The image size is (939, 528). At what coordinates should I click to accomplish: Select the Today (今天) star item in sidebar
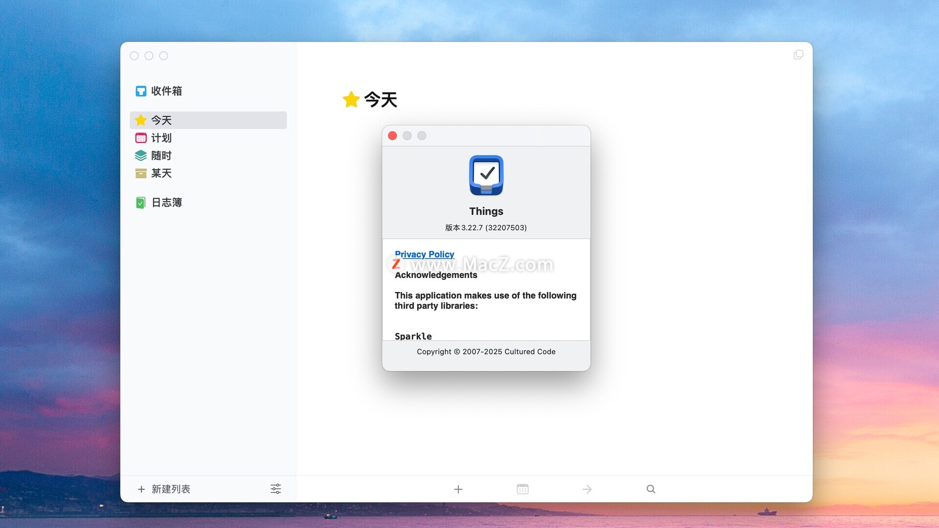click(160, 120)
